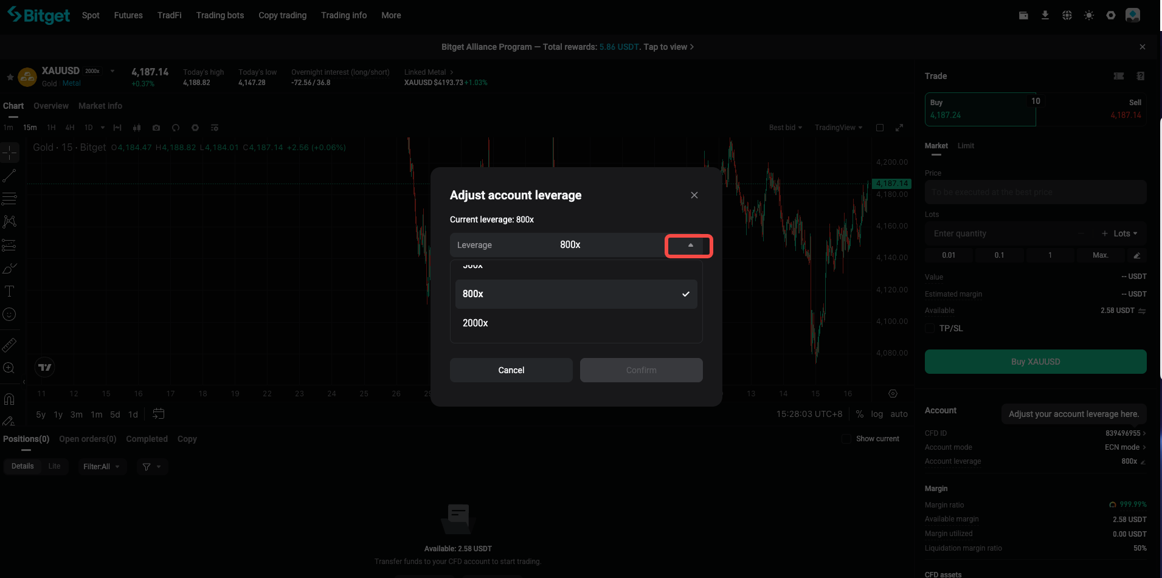Change the candlestick chart type icon
The image size is (1162, 578).
coord(137,128)
